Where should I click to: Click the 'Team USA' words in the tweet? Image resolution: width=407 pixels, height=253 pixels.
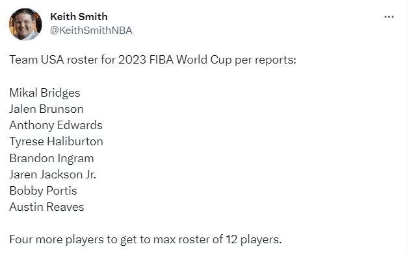click(x=36, y=60)
